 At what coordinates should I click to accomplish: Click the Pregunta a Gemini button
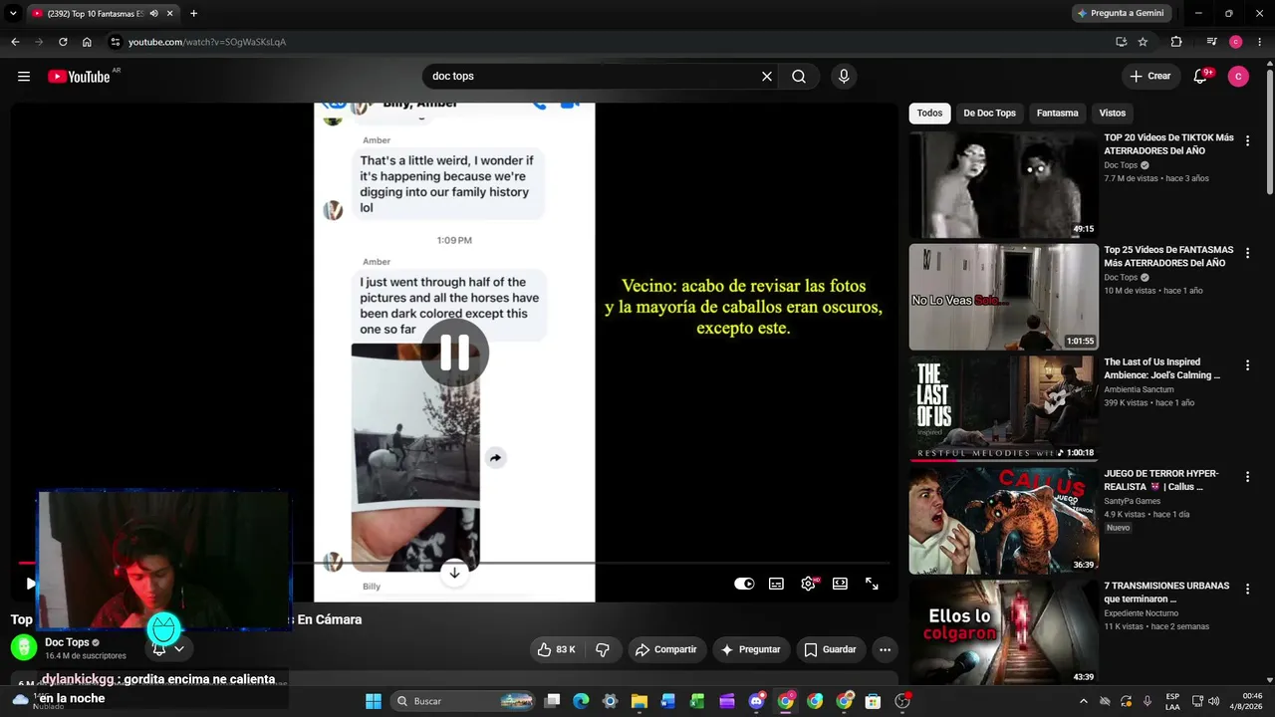pyautogui.click(x=1121, y=13)
